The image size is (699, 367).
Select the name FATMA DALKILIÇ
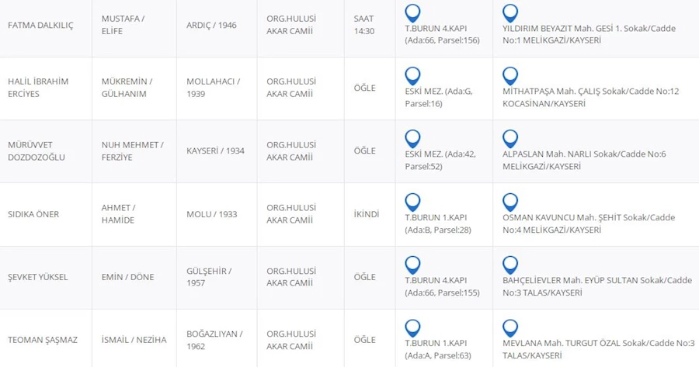click(40, 26)
